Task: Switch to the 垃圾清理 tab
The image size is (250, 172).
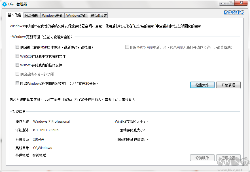Action: pos(31,15)
